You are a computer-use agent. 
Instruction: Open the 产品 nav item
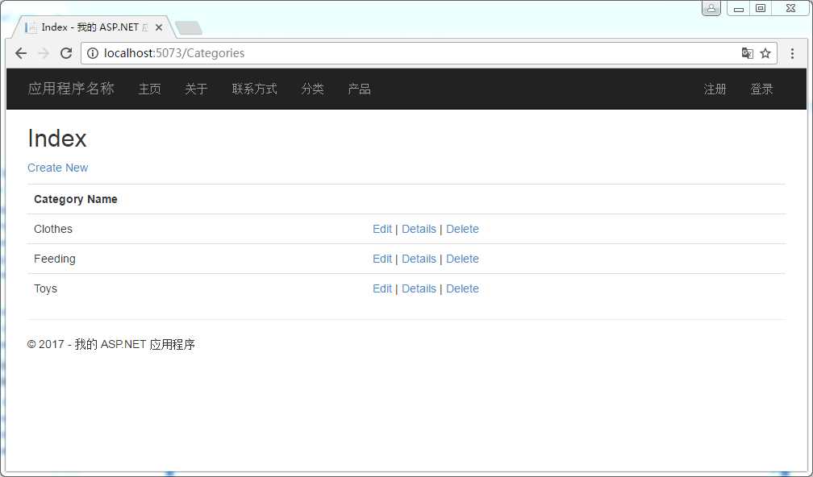point(360,89)
